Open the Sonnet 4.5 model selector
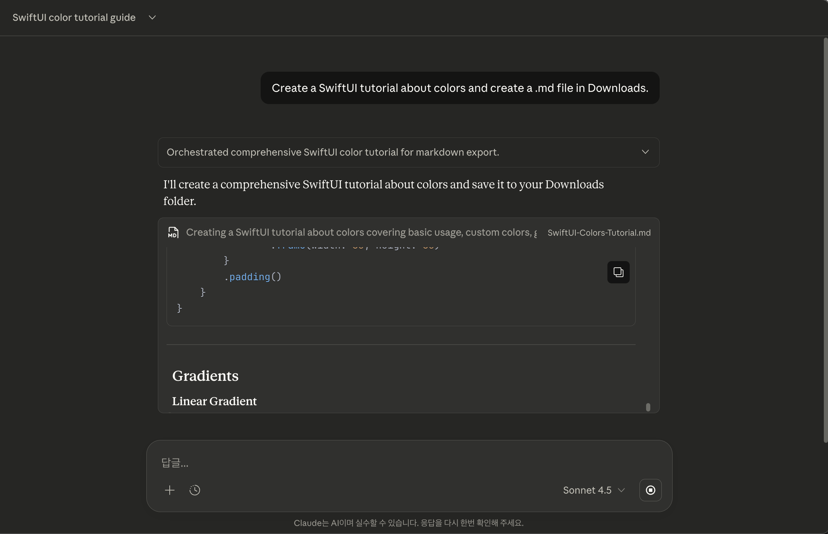The height and width of the screenshot is (534, 828). point(593,490)
